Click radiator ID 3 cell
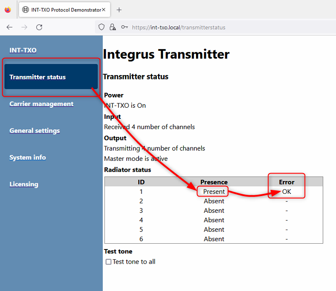This screenshot has height=291, width=336. (141, 211)
